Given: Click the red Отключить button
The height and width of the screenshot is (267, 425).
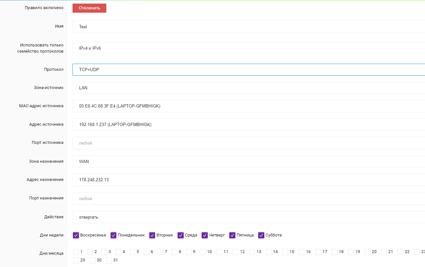Looking at the screenshot, I should pyautogui.click(x=89, y=8).
